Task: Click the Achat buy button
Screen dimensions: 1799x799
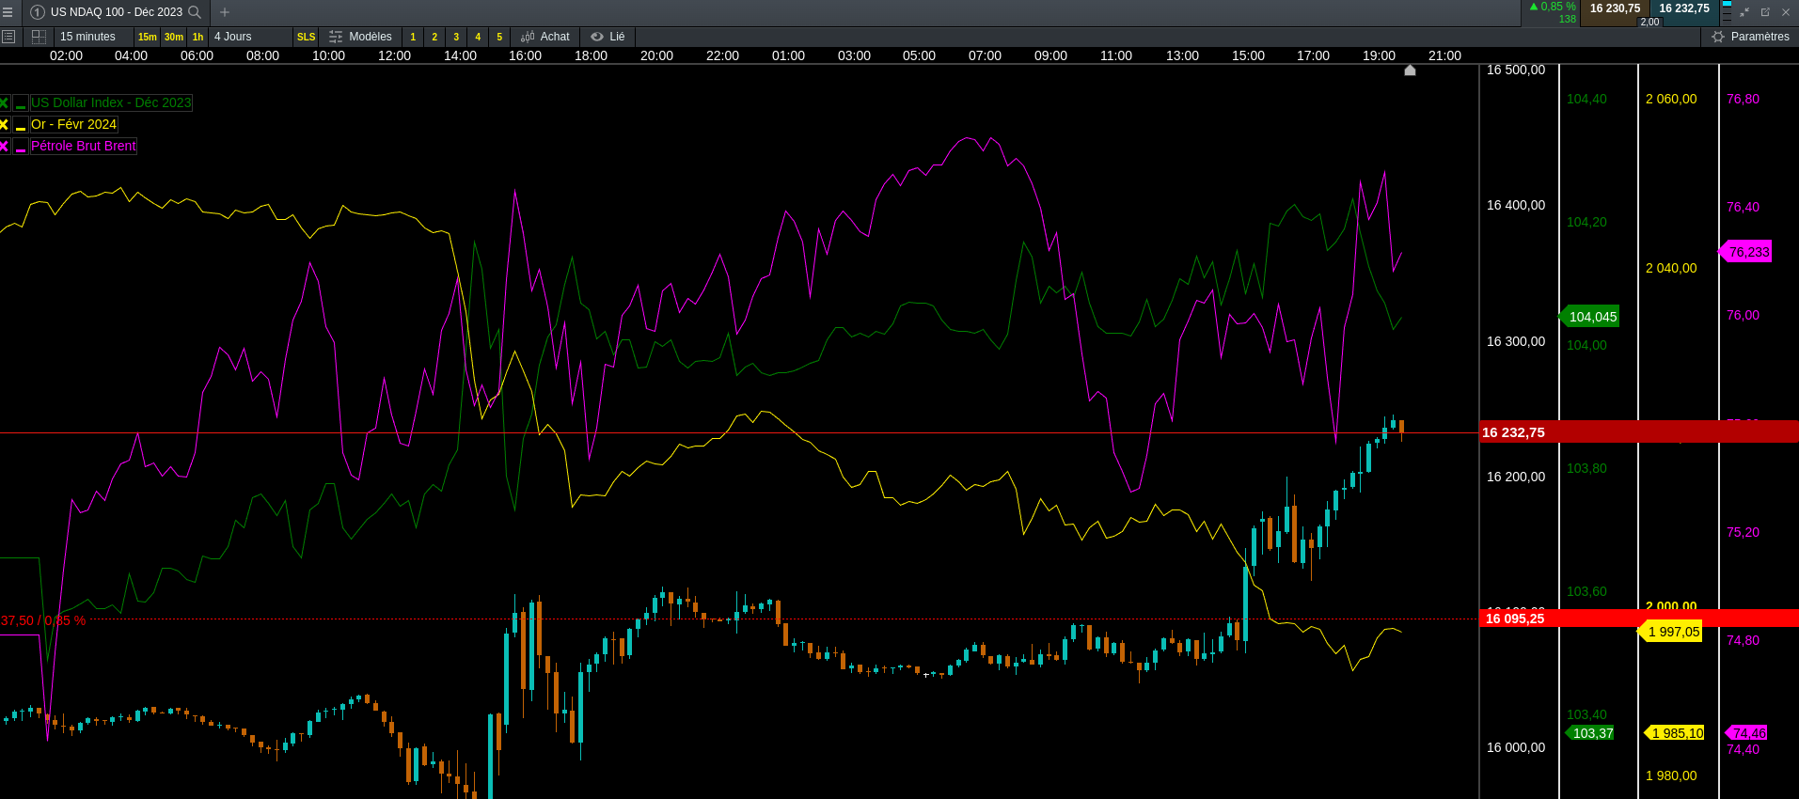Action: click(x=545, y=37)
